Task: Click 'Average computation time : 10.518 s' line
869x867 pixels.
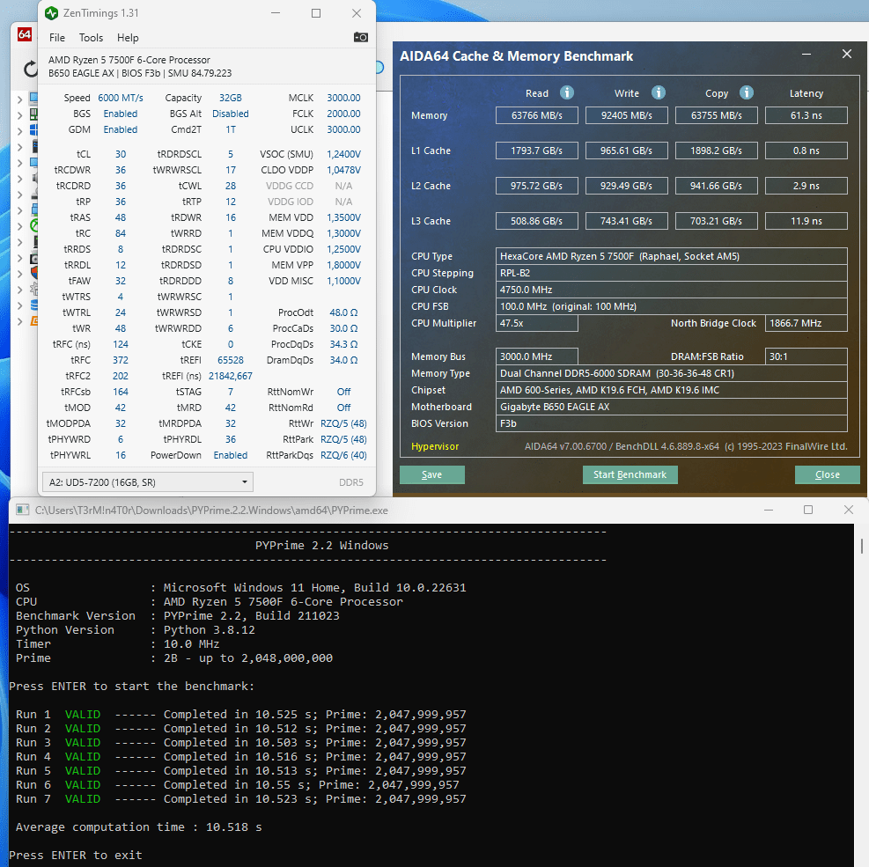Action: [138, 827]
